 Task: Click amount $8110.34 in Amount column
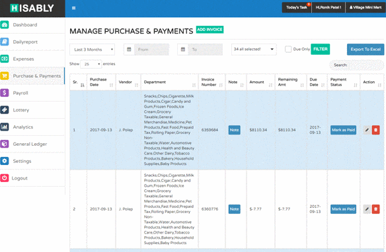258,130
